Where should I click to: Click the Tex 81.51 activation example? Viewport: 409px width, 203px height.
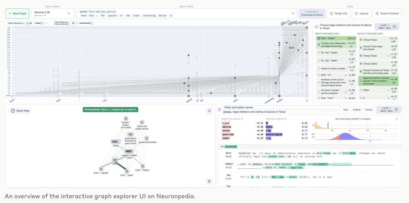(309, 177)
